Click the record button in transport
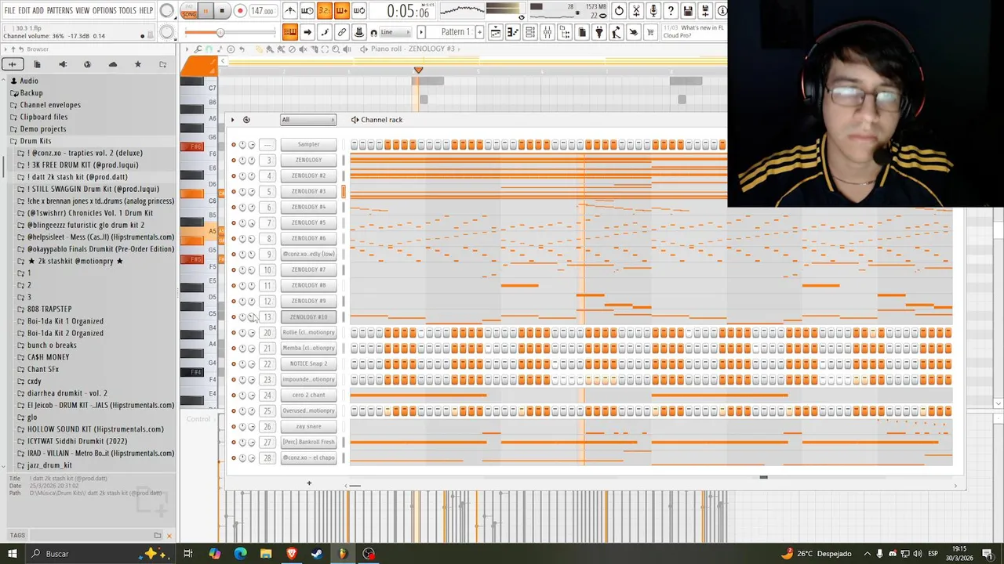Viewport: 1004px width, 564px height. [240, 11]
